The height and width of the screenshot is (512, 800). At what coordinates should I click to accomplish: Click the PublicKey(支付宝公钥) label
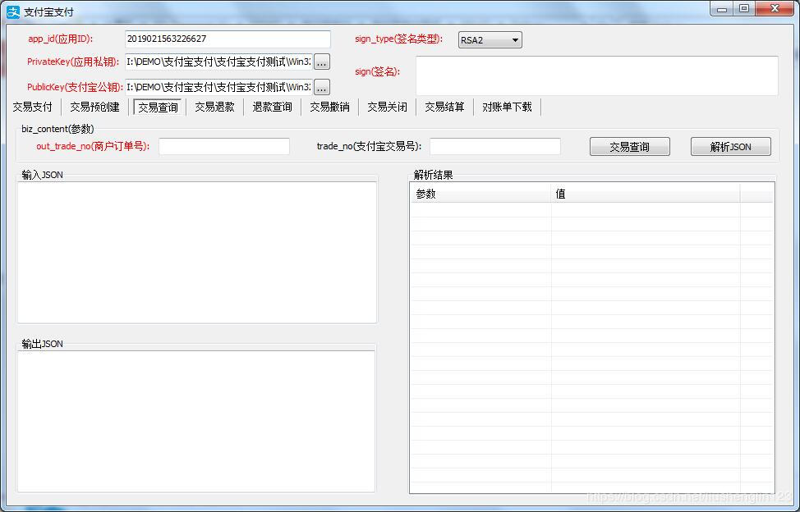pyautogui.click(x=75, y=87)
